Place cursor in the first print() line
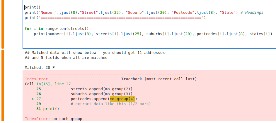The height and width of the screenshot is (123, 276). 33,7
